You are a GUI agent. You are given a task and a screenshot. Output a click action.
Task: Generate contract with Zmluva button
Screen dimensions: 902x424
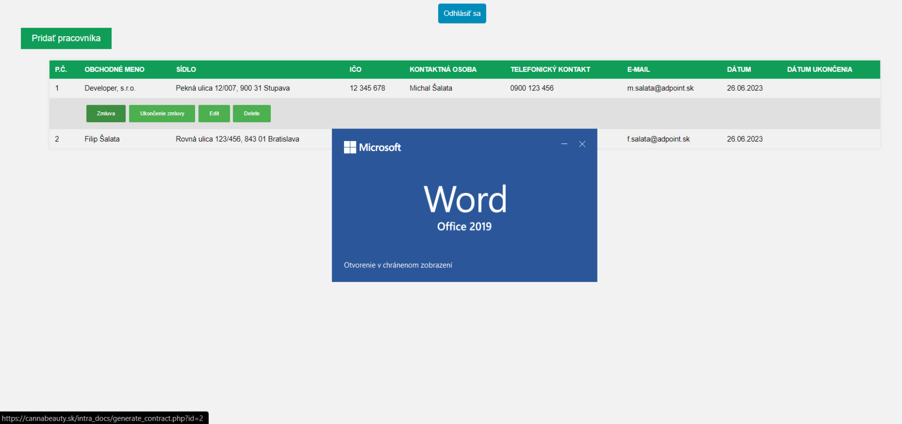coord(106,113)
